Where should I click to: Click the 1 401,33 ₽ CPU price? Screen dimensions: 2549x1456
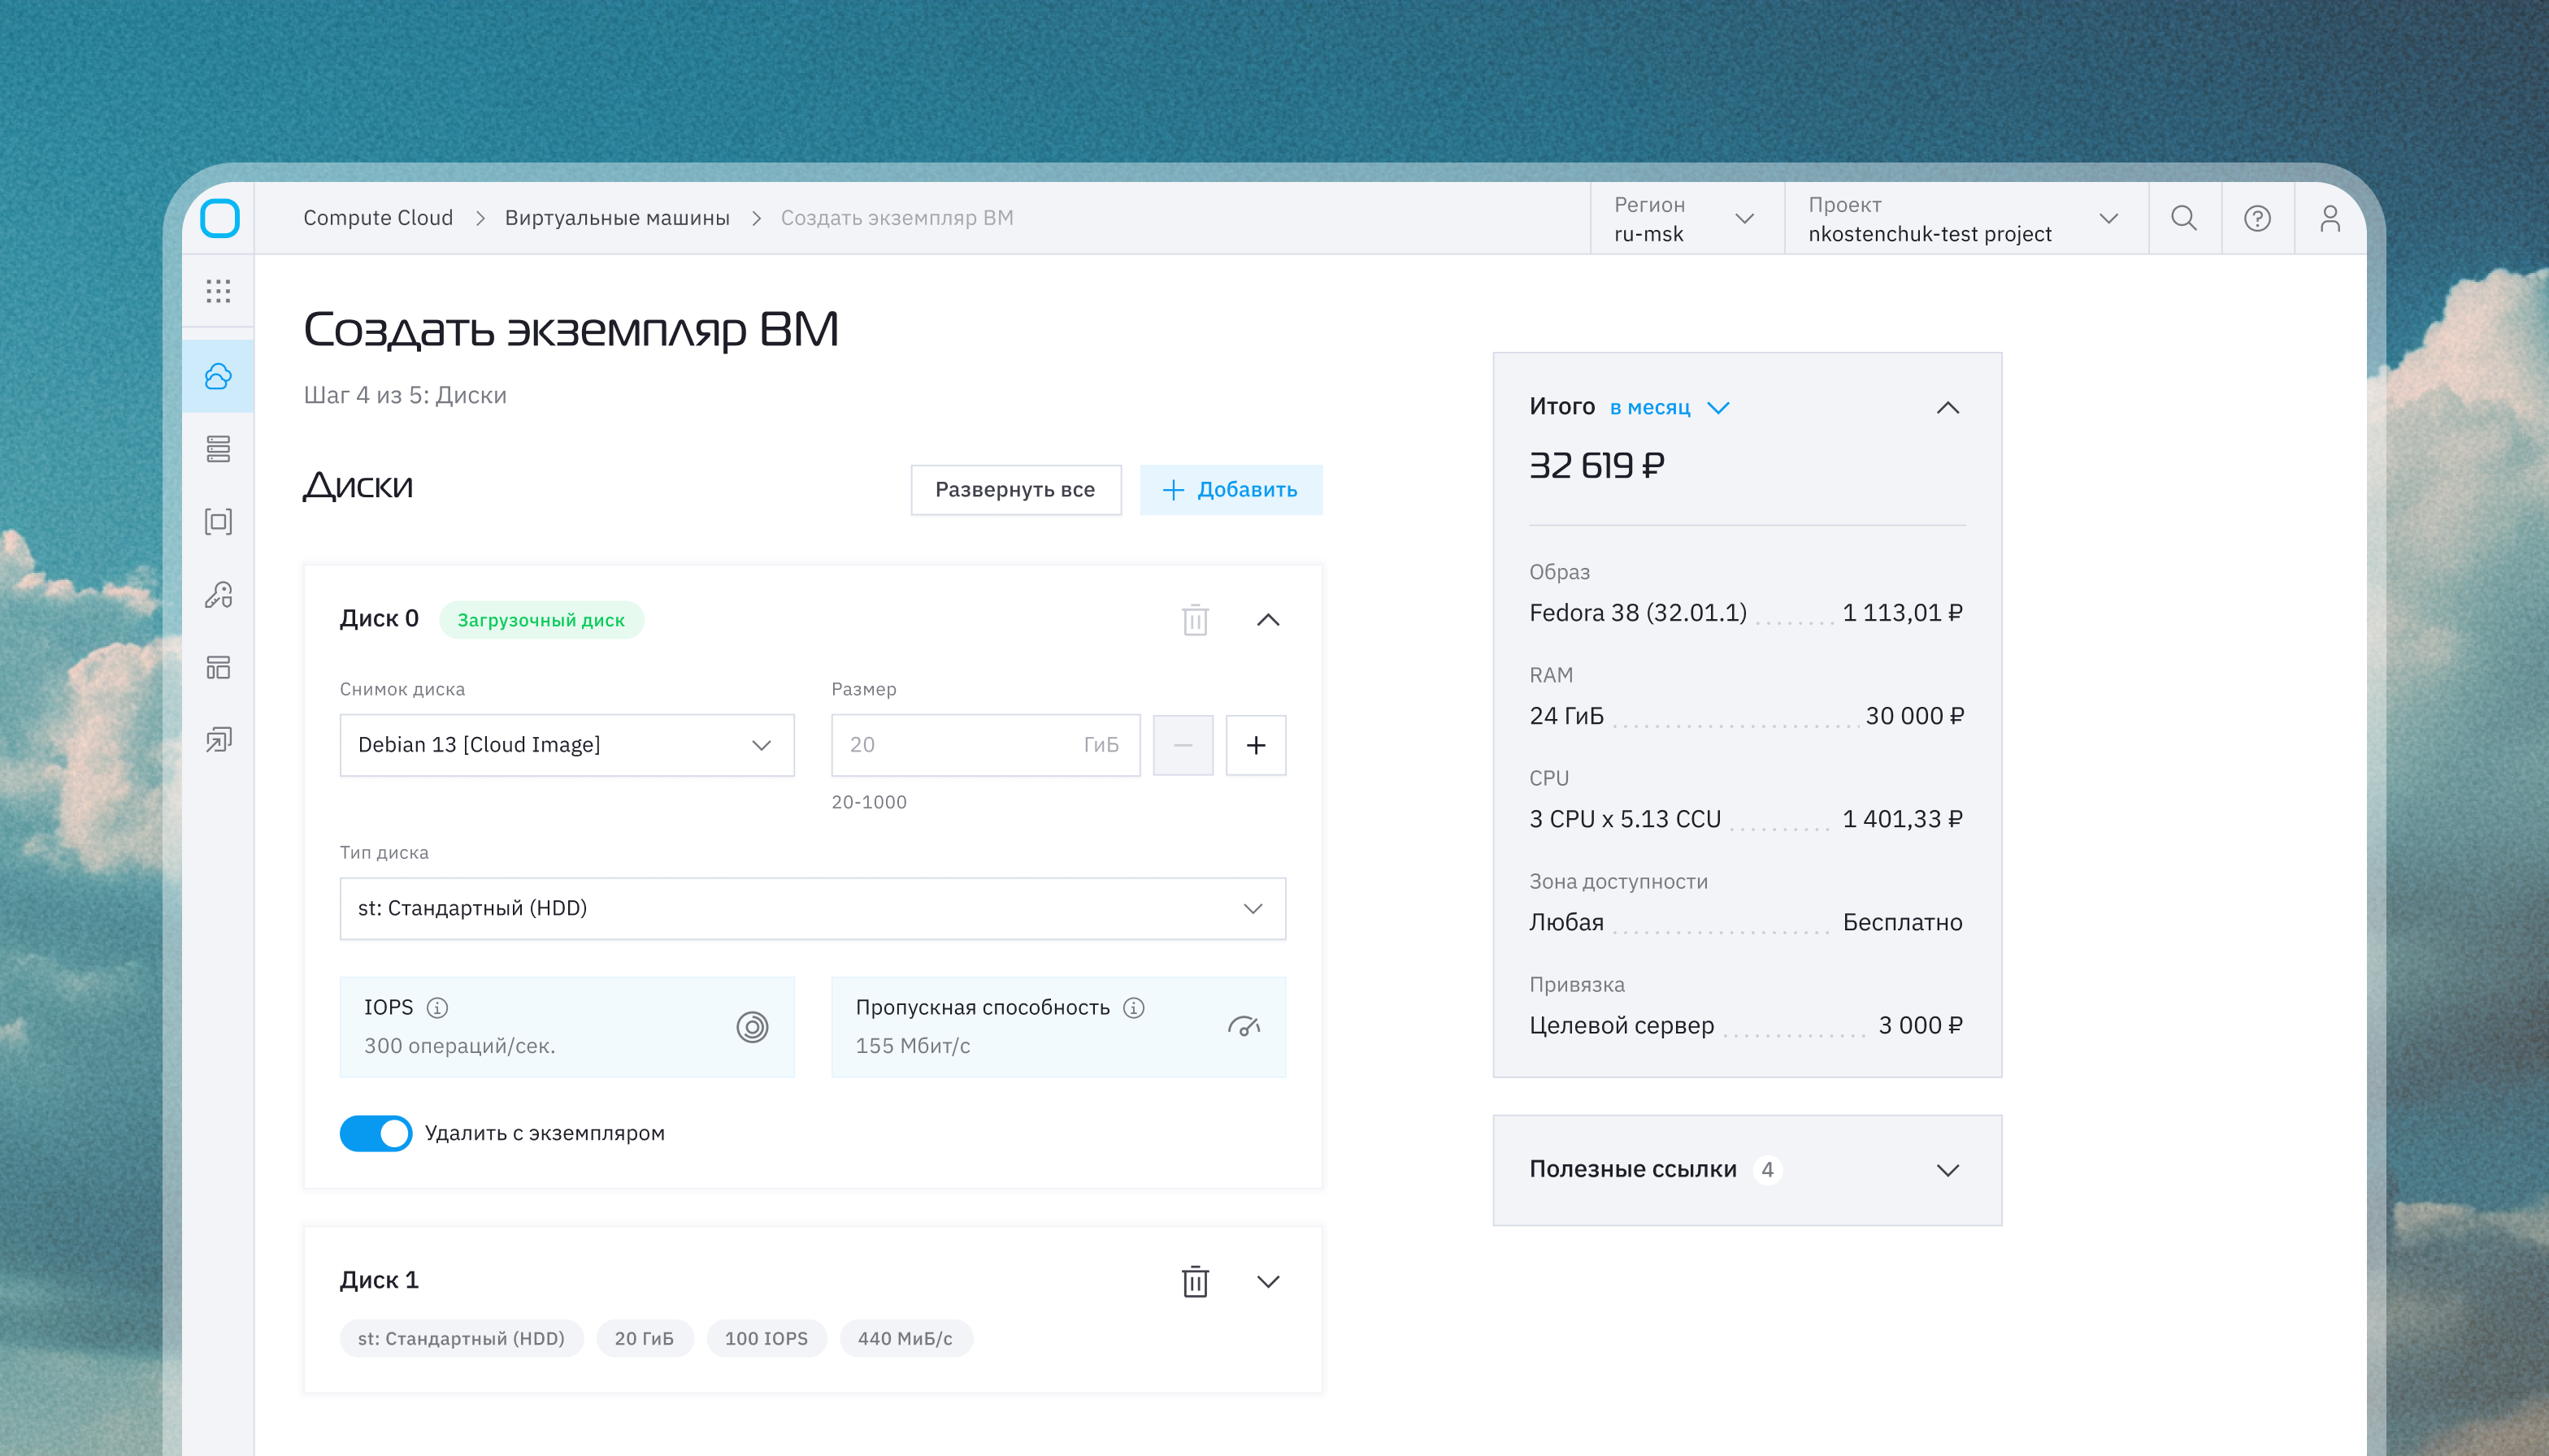click(1903, 819)
